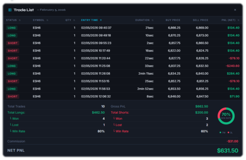Click sell price 6,847.50

tap(203, 96)
